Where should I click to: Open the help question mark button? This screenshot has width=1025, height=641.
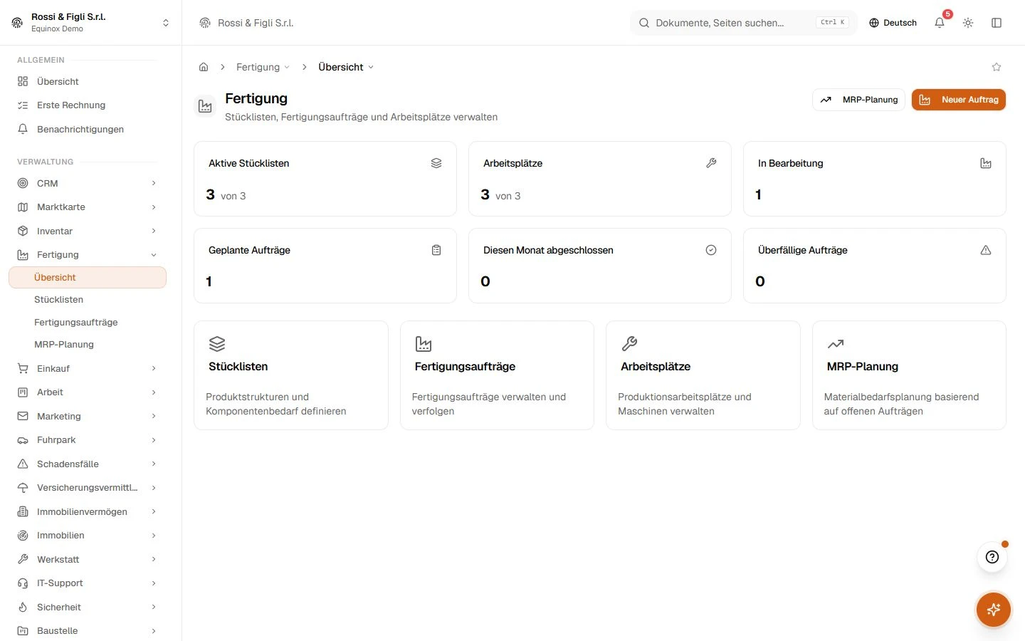(992, 557)
